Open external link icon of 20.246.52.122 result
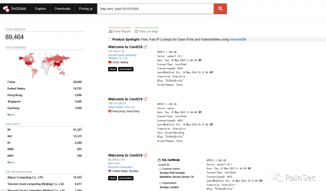The height and width of the screenshot is (191, 326). click(x=145, y=155)
